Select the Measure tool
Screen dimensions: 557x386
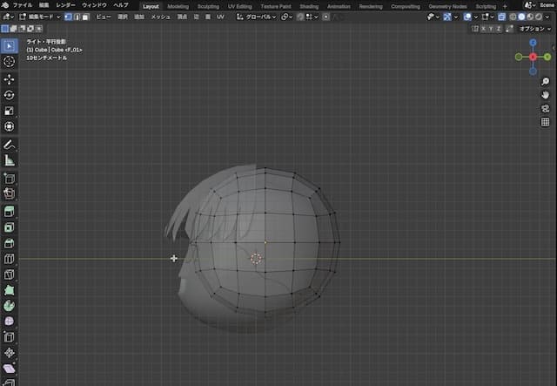click(10, 160)
